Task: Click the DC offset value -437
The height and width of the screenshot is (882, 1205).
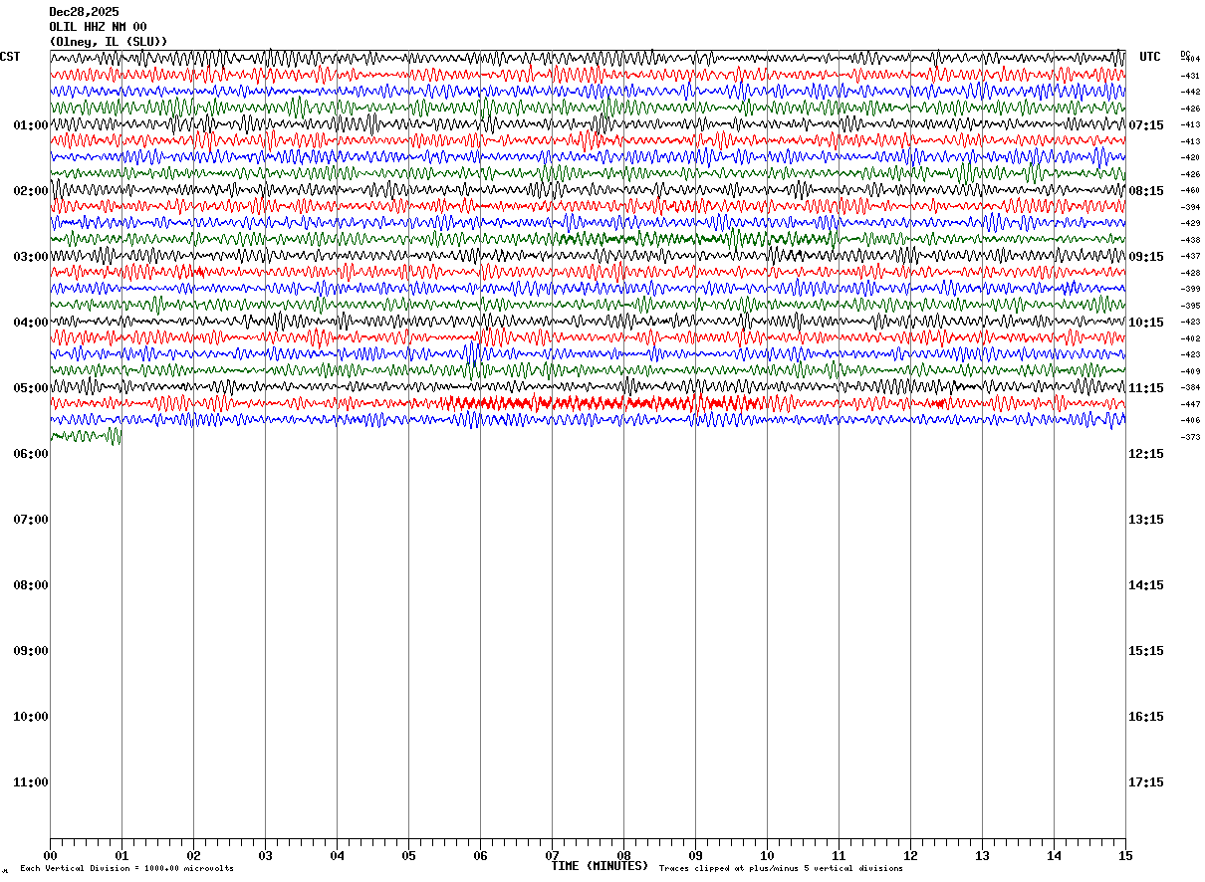Action: coord(1190,256)
